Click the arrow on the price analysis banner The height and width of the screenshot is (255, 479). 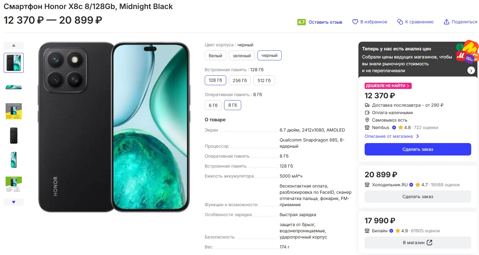pyautogui.click(x=471, y=71)
